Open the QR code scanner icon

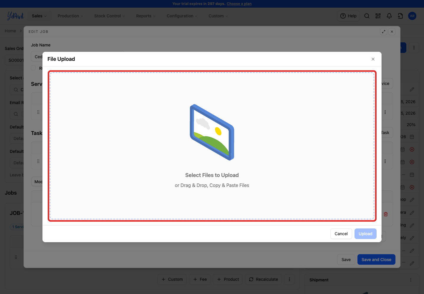(378, 16)
